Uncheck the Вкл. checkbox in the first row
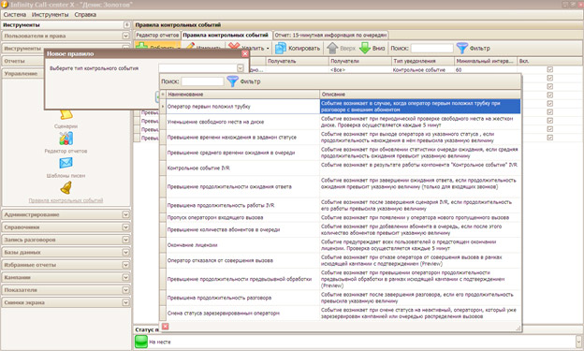Image resolution: width=584 pixels, height=351 pixels. point(550,69)
